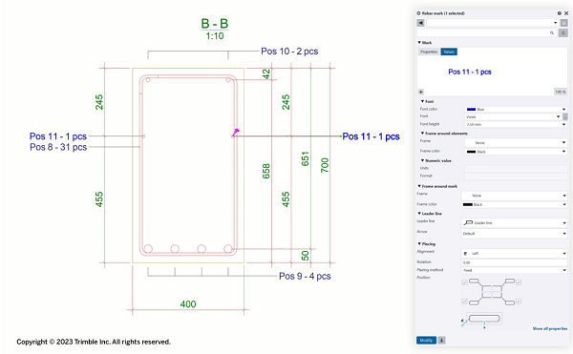The height and width of the screenshot is (354, 573).
Task: Open the list options icon beside the search field
Action: 563,32
